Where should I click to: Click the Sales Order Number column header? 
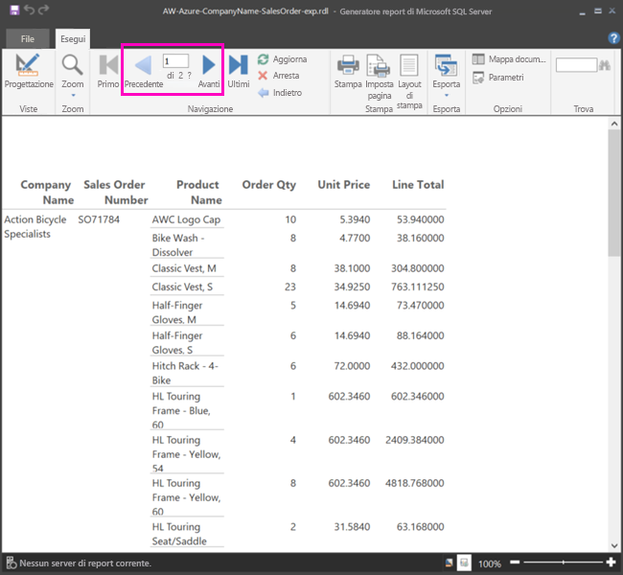(x=115, y=192)
